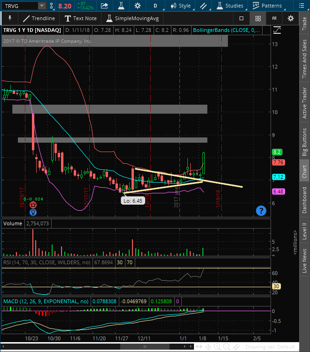Screen dimensions: 310x352
Task: Click the Volume value 2,754,073
Action: pyautogui.click(x=38, y=223)
